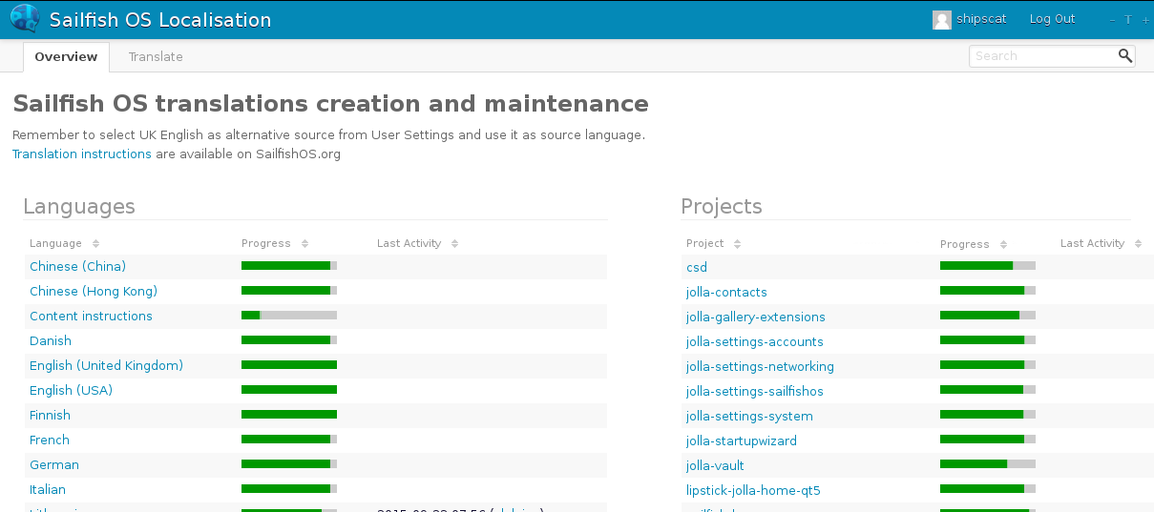Click the shipscat user avatar icon
The width and height of the screenshot is (1154, 512).
[x=941, y=20]
